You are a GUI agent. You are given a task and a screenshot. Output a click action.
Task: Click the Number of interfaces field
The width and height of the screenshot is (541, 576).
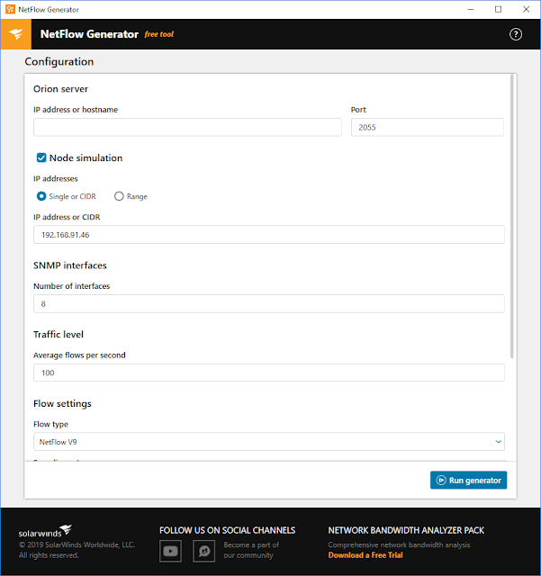(x=268, y=304)
